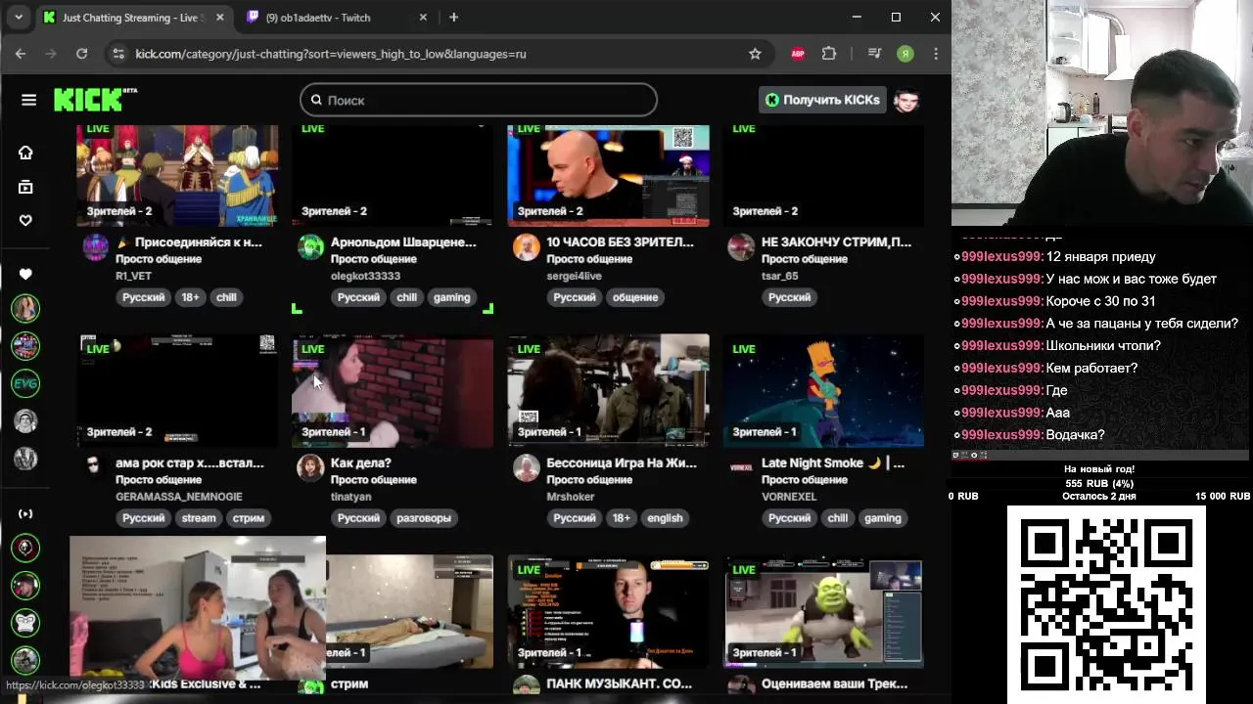
Task: Open stream Арнольдом Шварцене... title
Action: coord(403,242)
